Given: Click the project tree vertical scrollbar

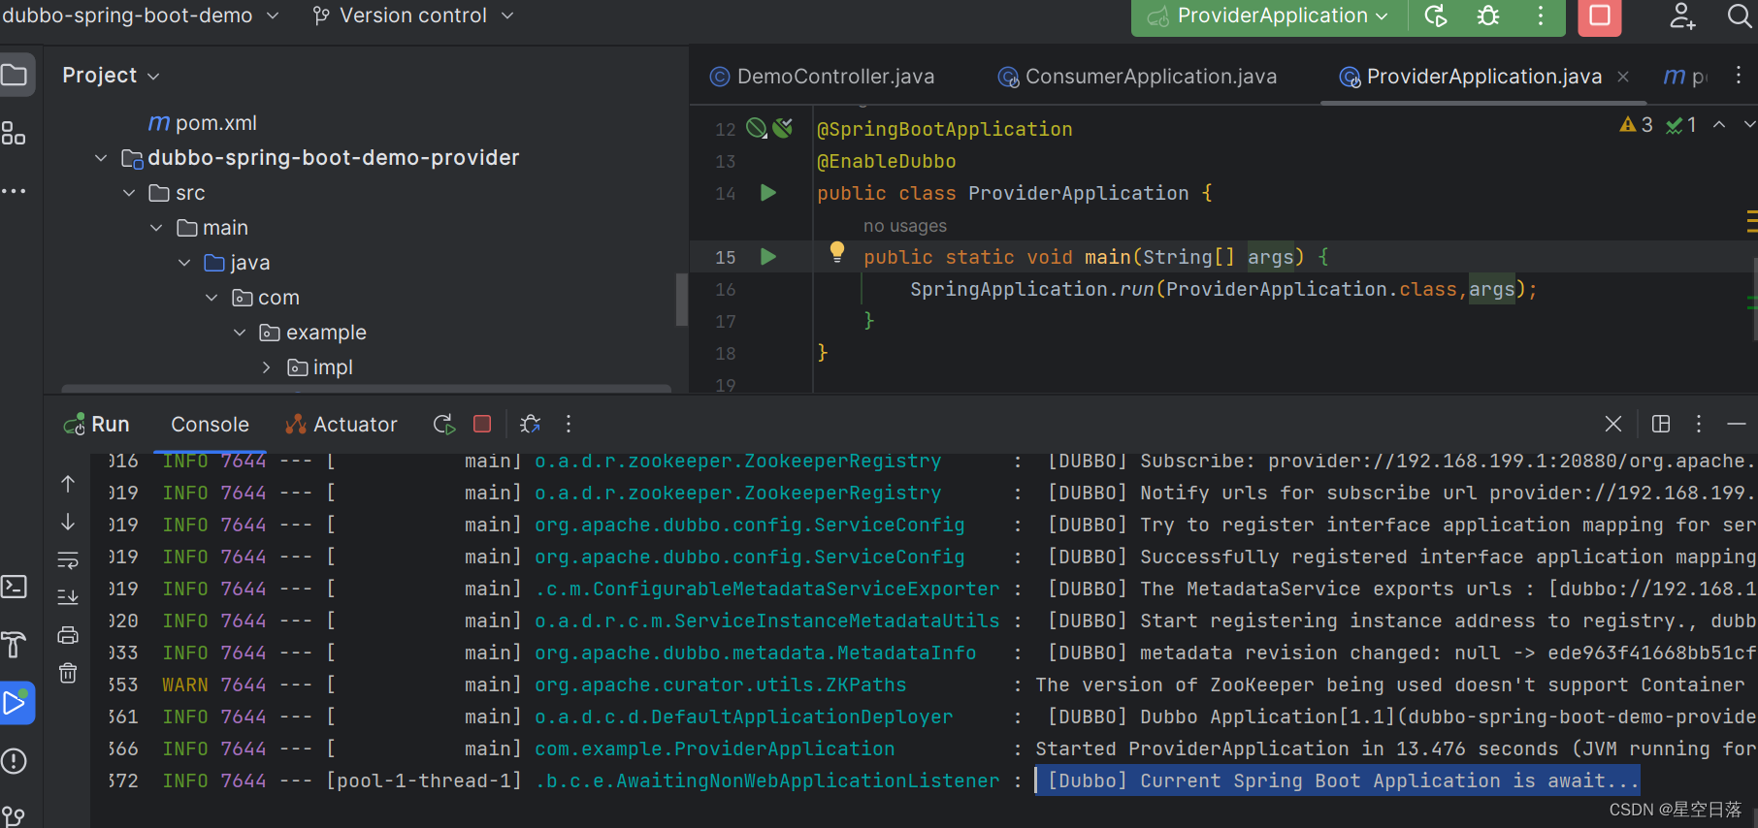Looking at the screenshot, I should [x=681, y=299].
